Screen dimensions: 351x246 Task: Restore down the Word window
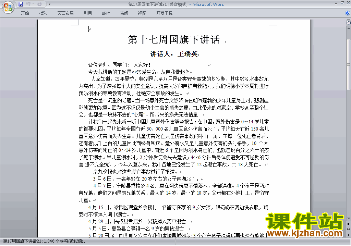(342, 3)
